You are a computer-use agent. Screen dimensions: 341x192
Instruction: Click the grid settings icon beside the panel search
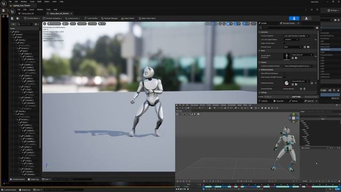[317, 28]
